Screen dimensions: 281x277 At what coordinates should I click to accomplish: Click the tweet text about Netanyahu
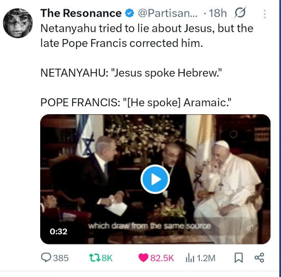click(147, 36)
